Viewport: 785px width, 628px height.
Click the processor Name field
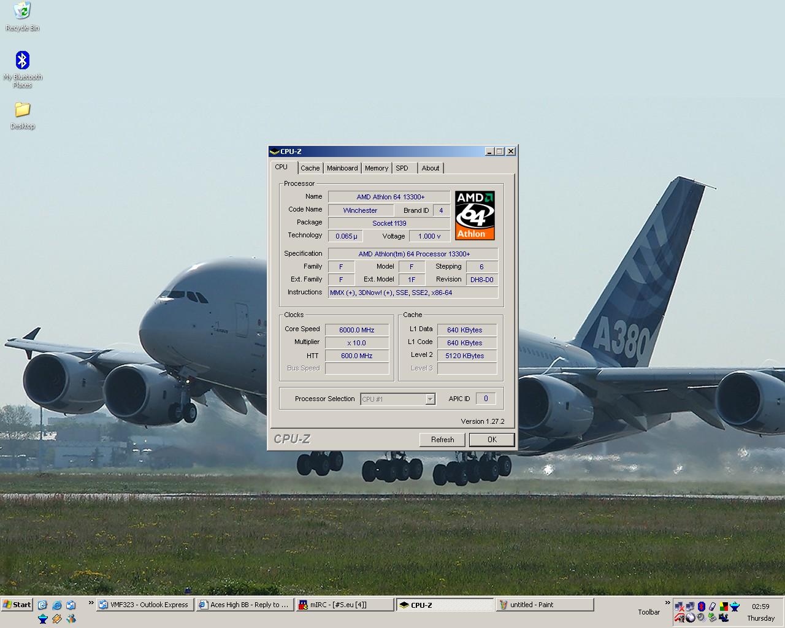(x=389, y=197)
